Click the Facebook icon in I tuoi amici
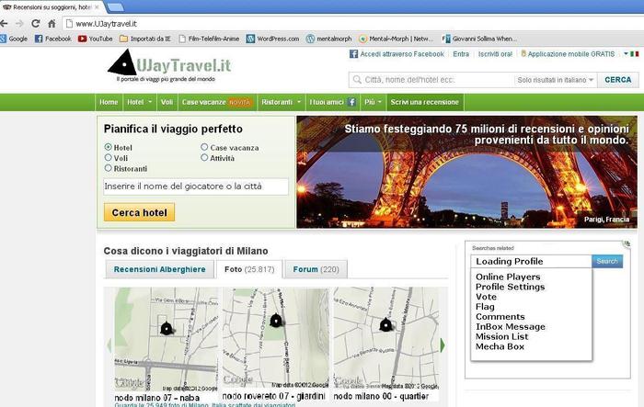Viewport: 644px width, 407px height. click(x=351, y=102)
